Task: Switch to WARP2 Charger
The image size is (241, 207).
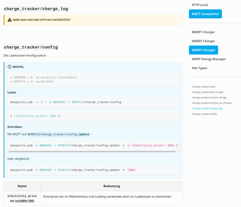Action: (x=203, y=41)
